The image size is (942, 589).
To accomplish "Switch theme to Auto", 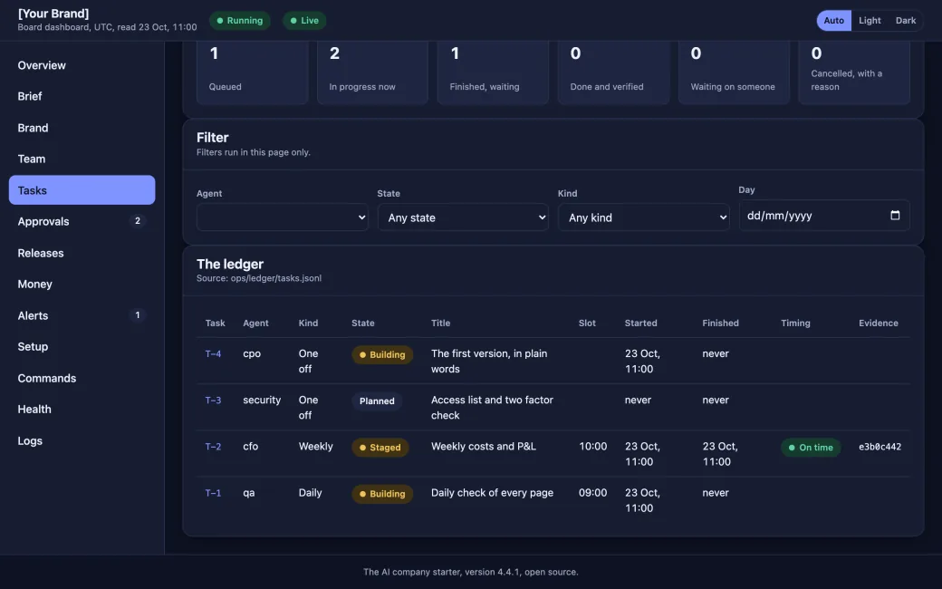I will click(x=833, y=21).
